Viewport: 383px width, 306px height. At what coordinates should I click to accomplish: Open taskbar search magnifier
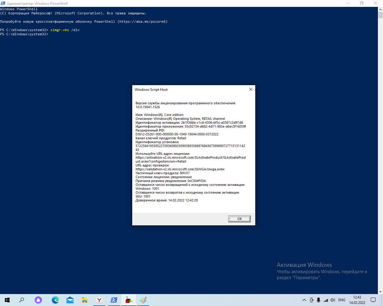[22, 300]
